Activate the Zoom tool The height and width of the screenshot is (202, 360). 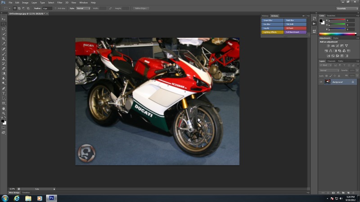(x=4, y=114)
